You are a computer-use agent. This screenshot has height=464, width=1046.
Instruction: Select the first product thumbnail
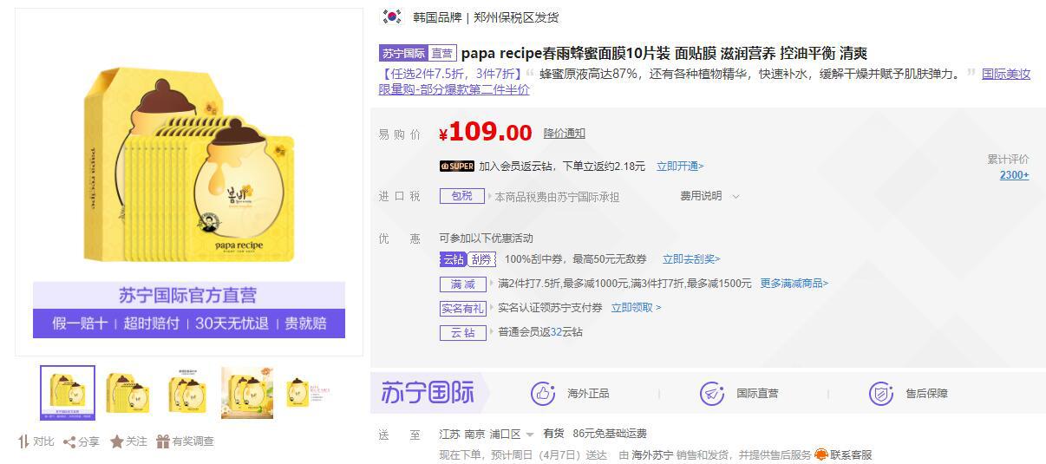(x=68, y=393)
